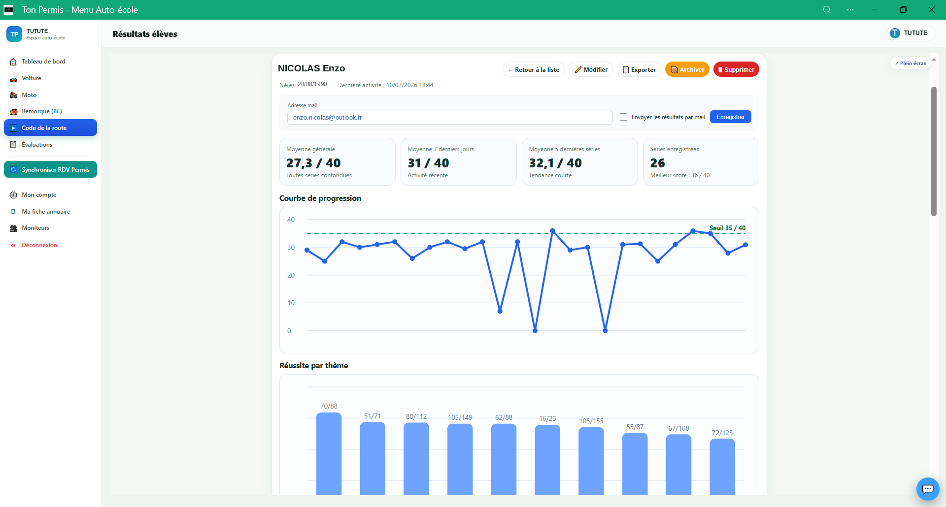The height and width of the screenshot is (507, 946).
Task: Click the Enregistrer button
Action: (x=731, y=117)
